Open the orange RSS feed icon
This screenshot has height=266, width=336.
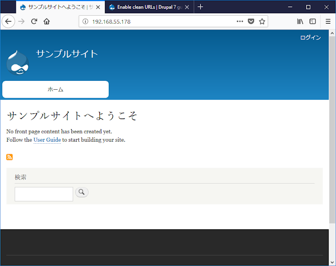click(x=9, y=157)
